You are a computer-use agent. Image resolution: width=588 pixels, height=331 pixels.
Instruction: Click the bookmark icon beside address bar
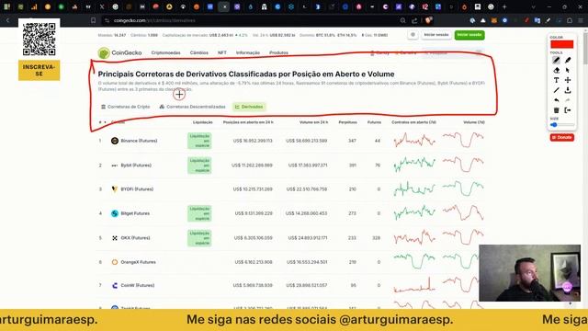[93, 20]
